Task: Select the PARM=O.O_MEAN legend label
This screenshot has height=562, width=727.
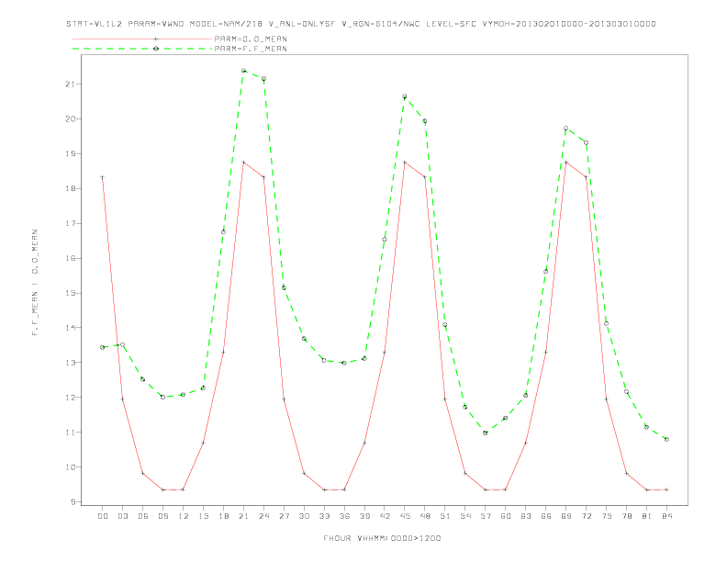Action: (x=251, y=39)
